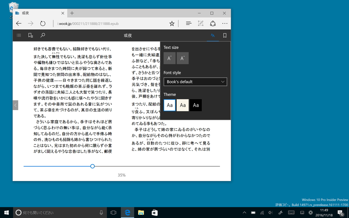
Task: Open the table of contents
Action: (19, 35)
